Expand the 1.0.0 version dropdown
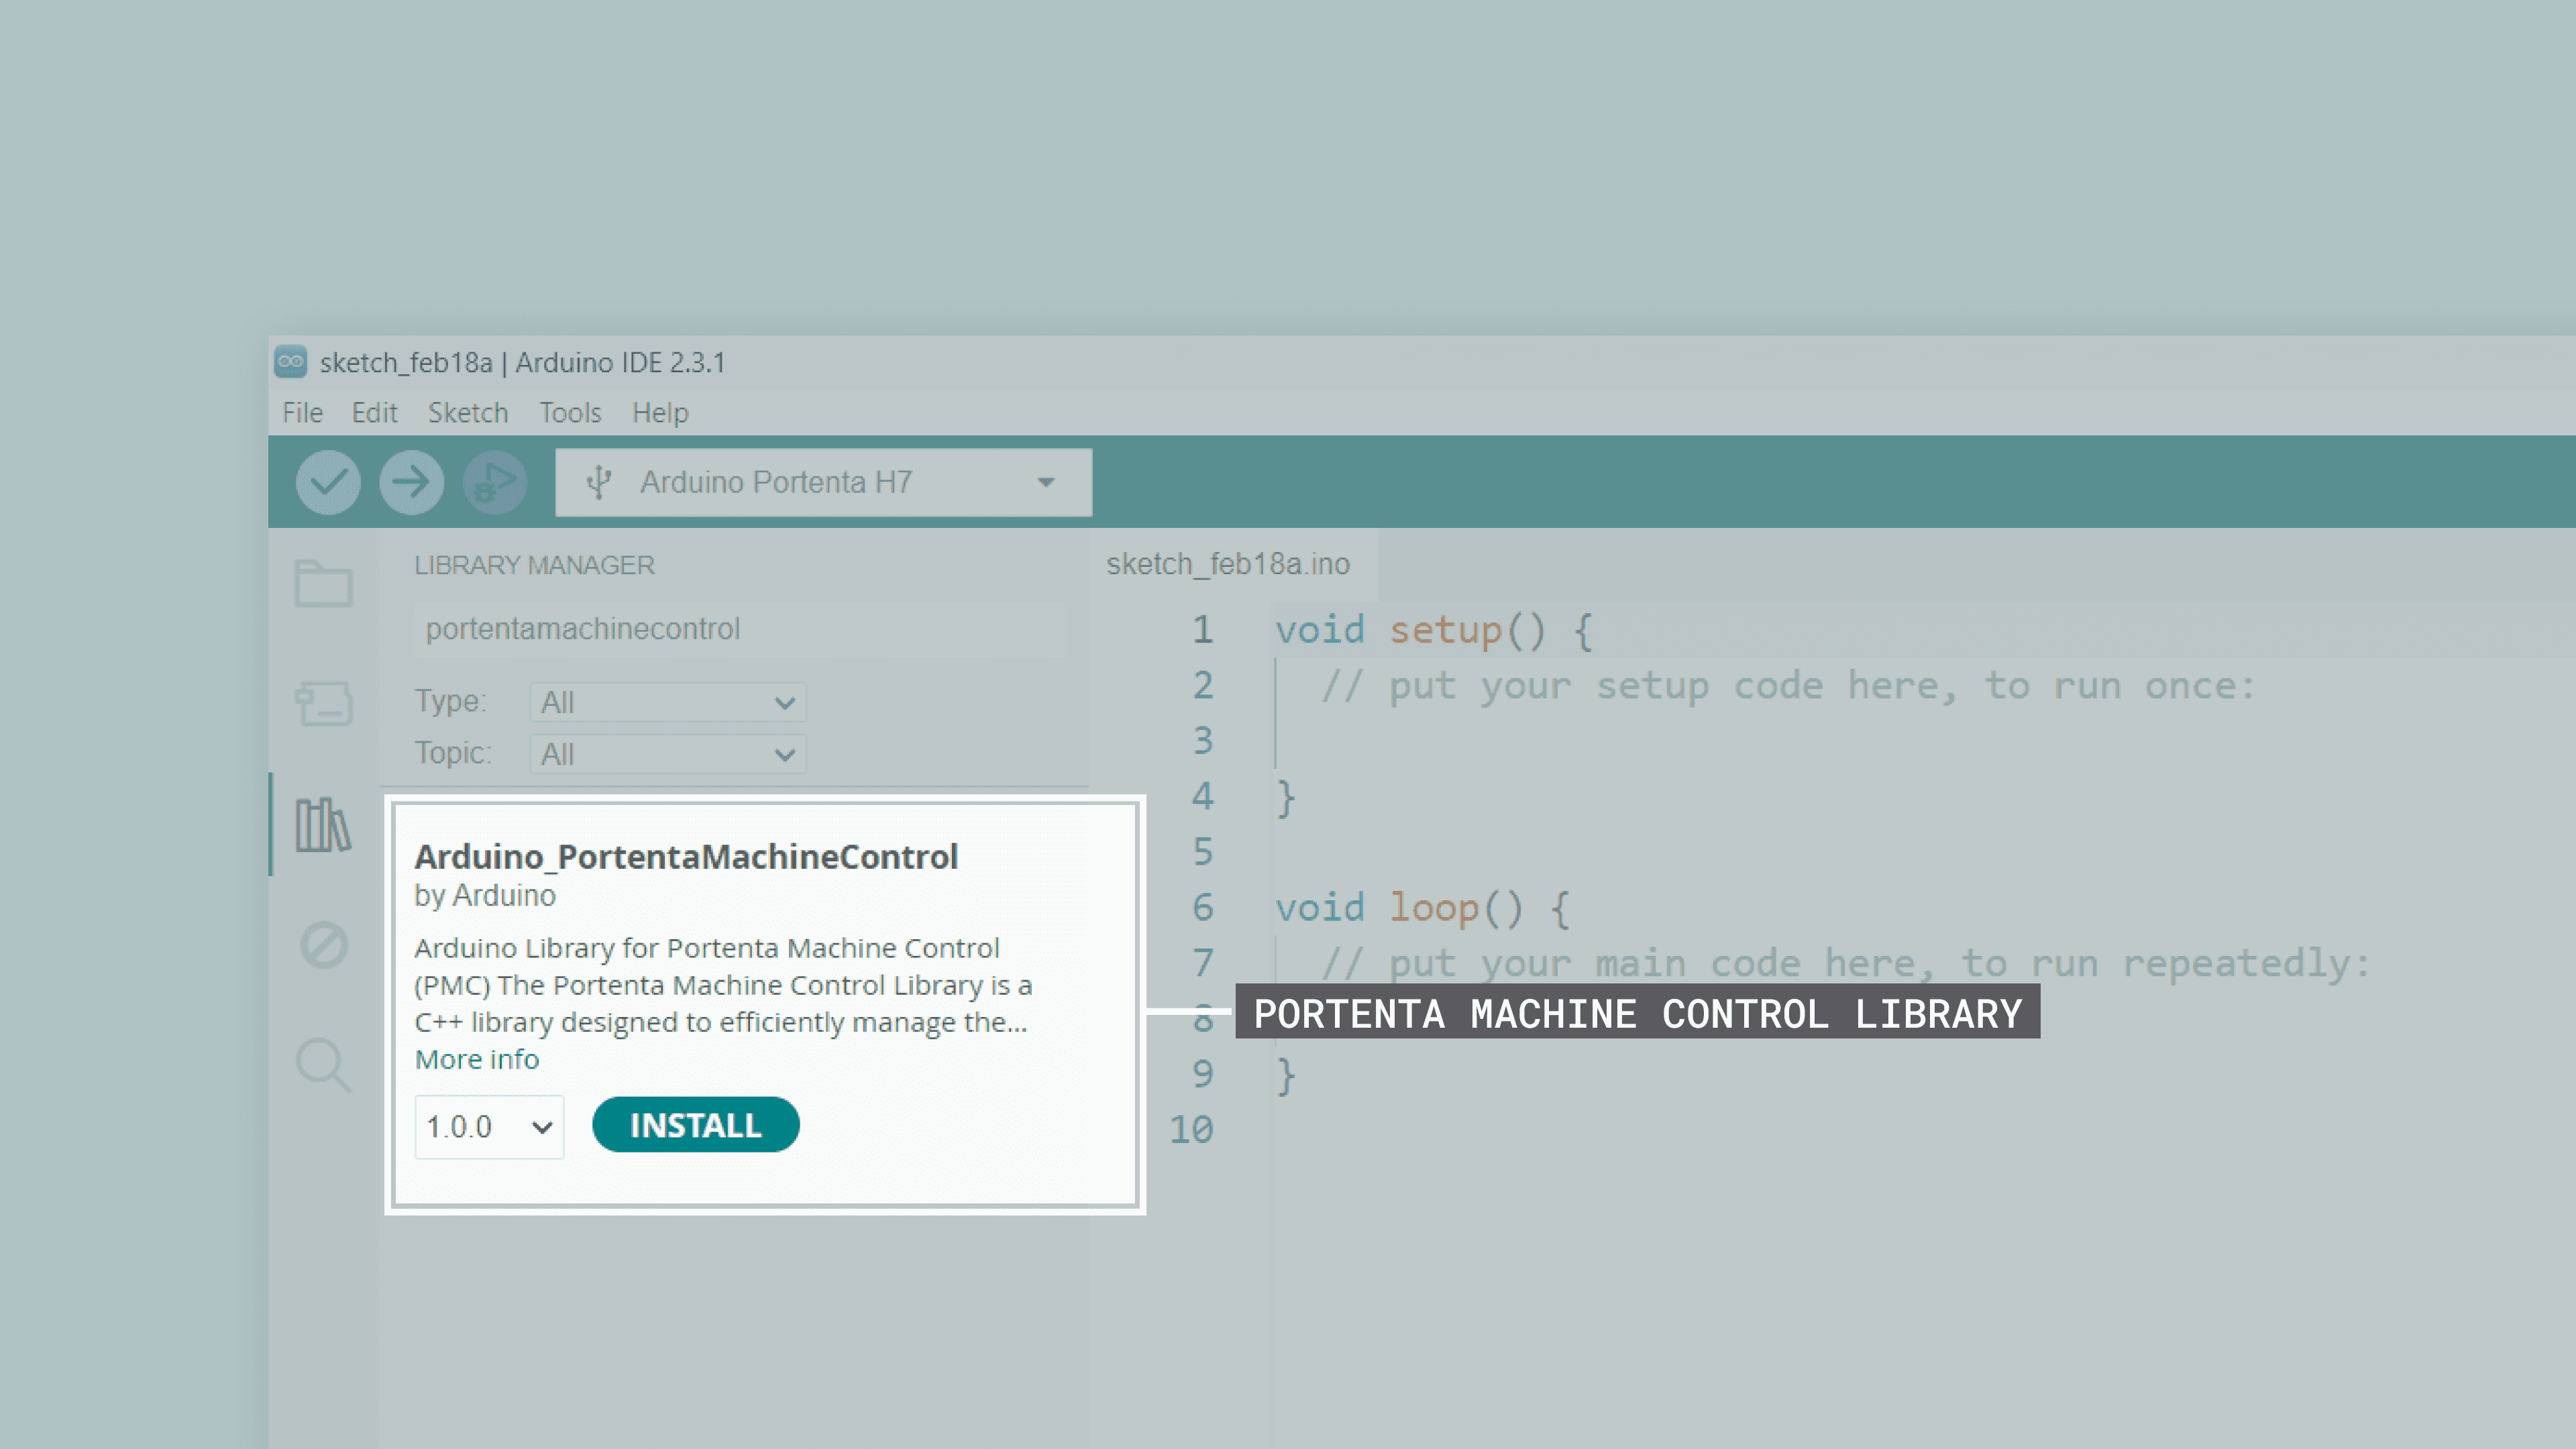 point(489,1127)
